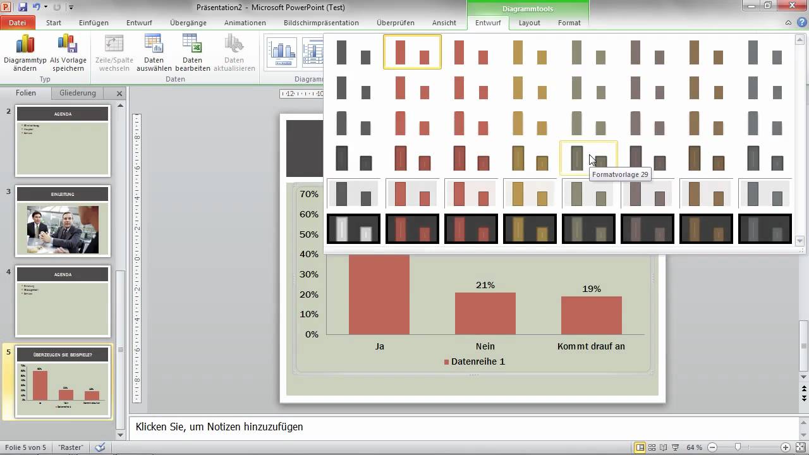
Task: Click the notes field to add notes
Action: pyautogui.click(x=463, y=427)
